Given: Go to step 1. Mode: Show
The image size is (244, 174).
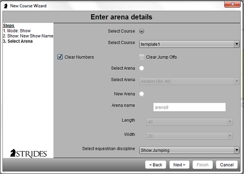Looking at the screenshot, I should coord(17,31).
